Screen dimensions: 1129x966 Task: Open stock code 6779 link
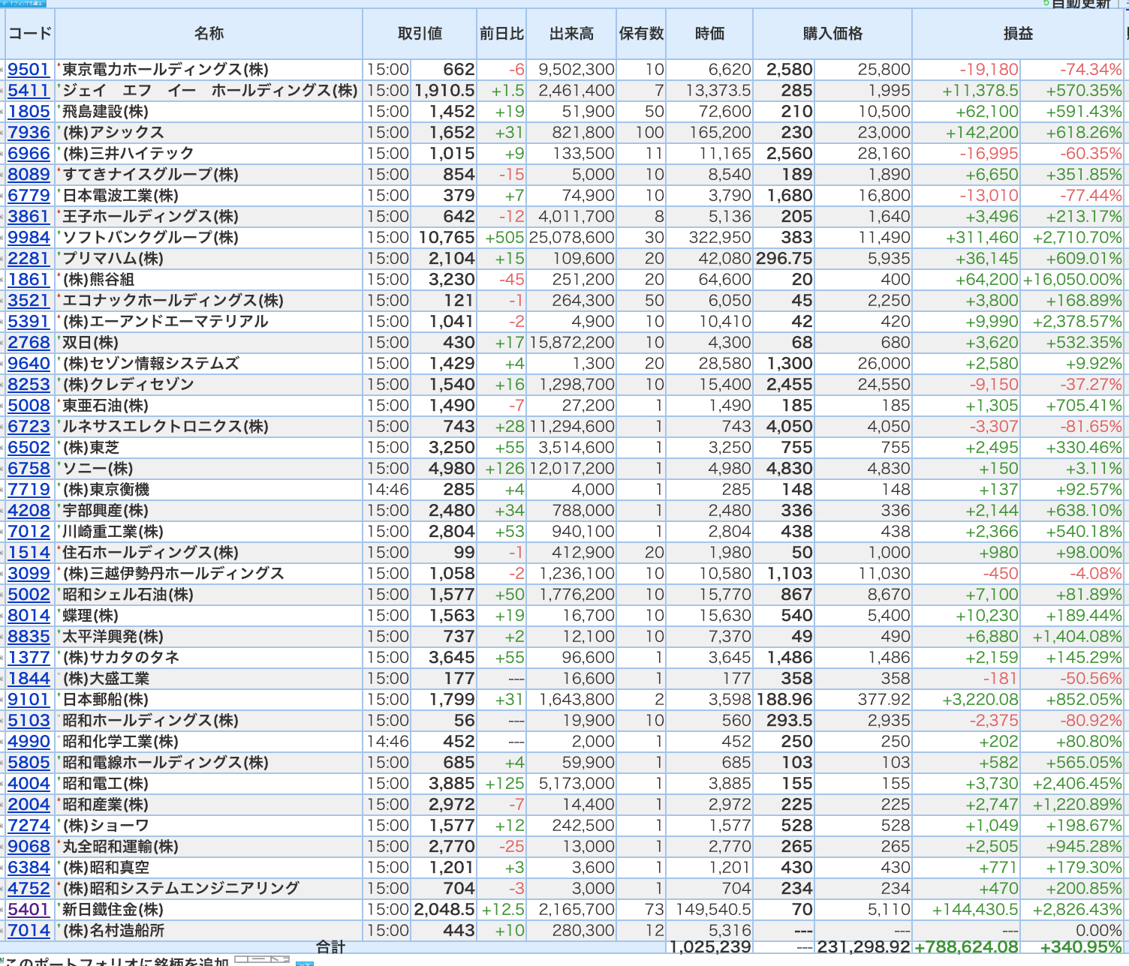pos(29,196)
